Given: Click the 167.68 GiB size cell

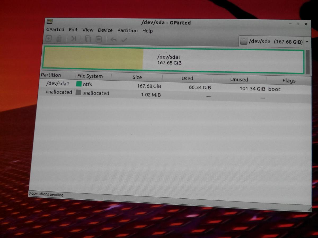Looking at the screenshot, I should pos(149,86).
